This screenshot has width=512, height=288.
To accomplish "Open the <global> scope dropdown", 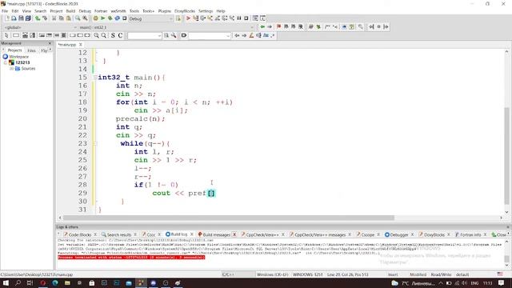I will point(40,27).
